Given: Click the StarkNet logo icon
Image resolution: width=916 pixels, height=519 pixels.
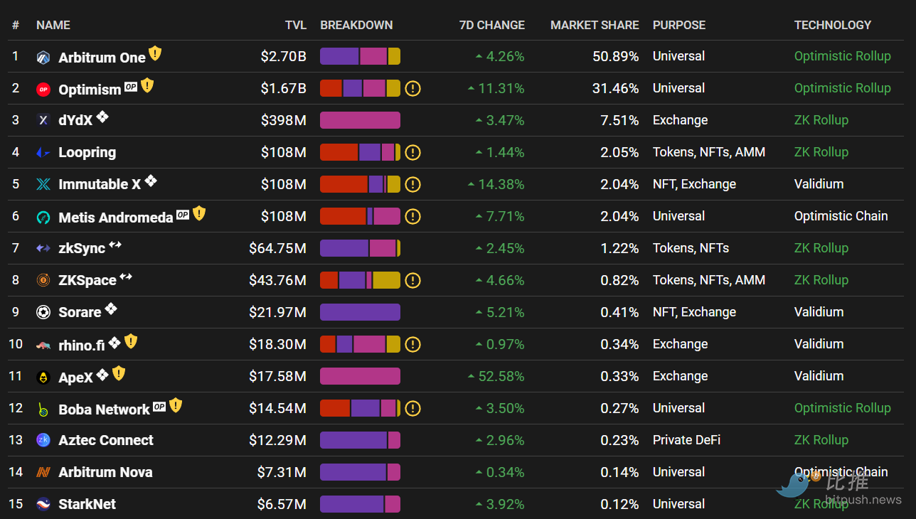Looking at the screenshot, I should coord(43,504).
